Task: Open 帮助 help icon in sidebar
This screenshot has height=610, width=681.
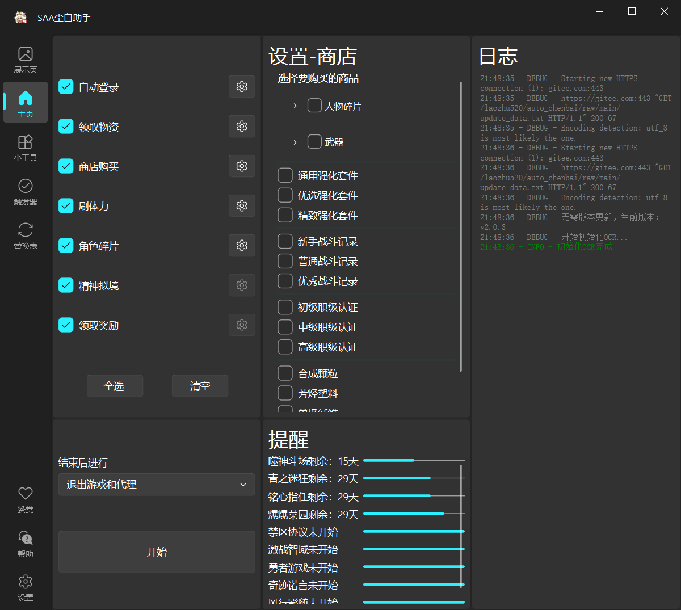Action: [x=26, y=544]
